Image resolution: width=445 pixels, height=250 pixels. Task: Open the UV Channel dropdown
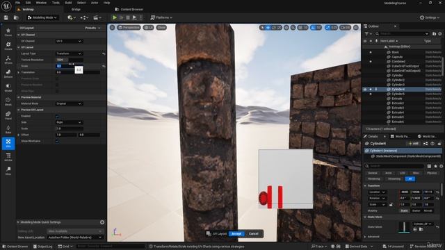69,41
